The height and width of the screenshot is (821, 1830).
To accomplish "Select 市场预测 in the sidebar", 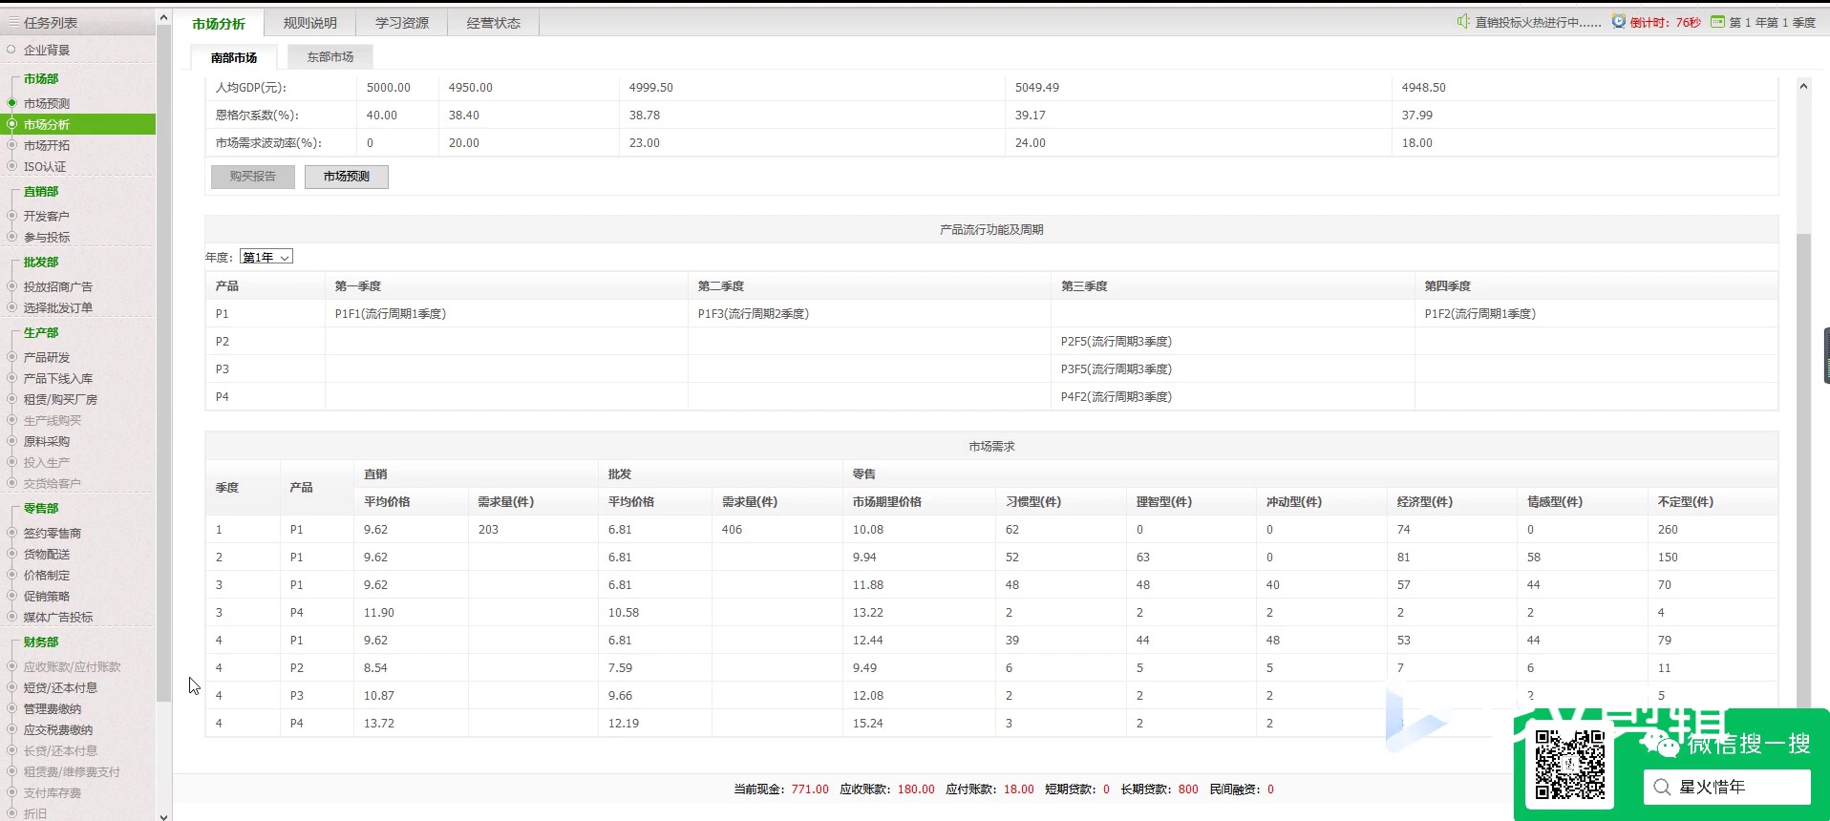I will tap(47, 103).
